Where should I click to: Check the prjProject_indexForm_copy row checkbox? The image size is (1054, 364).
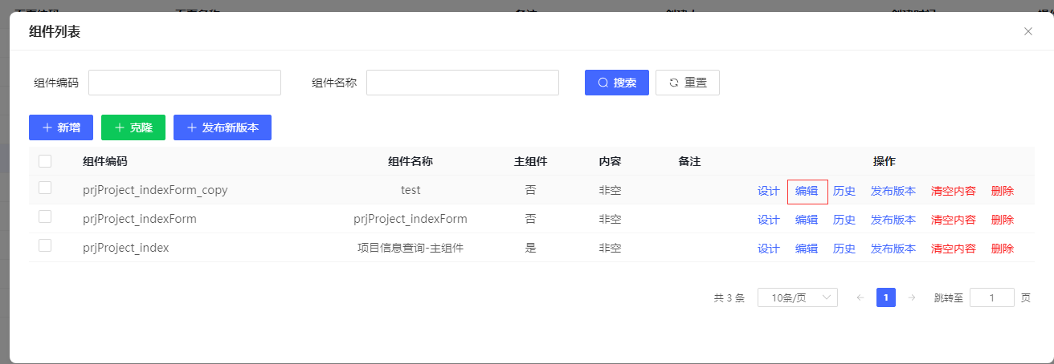pyautogui.click(x=45, y=188)
